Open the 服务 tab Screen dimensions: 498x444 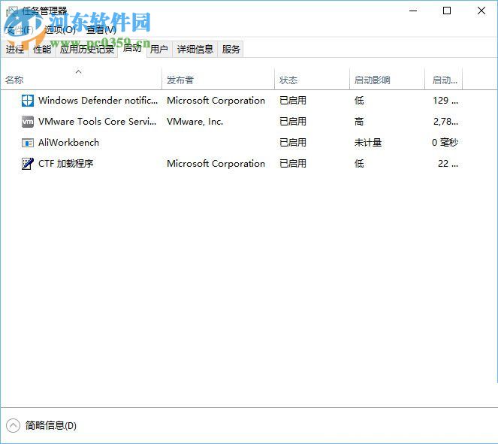tap(231, 50)
